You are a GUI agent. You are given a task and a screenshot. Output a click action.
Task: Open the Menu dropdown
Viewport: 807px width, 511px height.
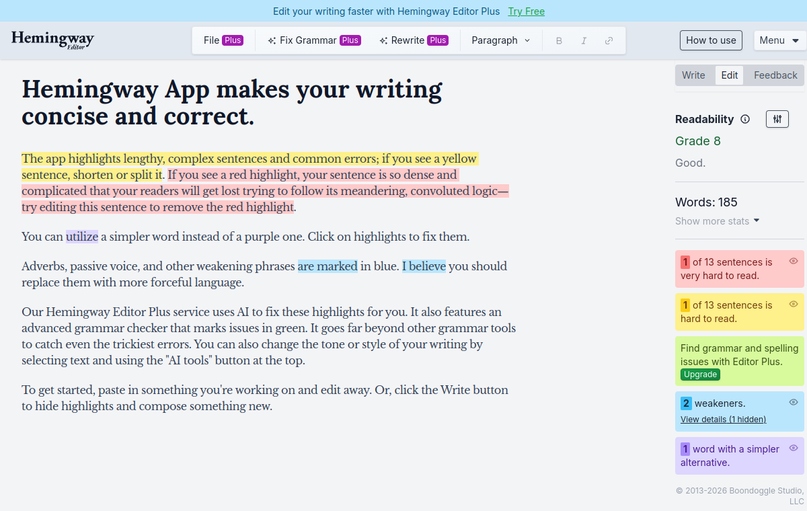[780, 40]
